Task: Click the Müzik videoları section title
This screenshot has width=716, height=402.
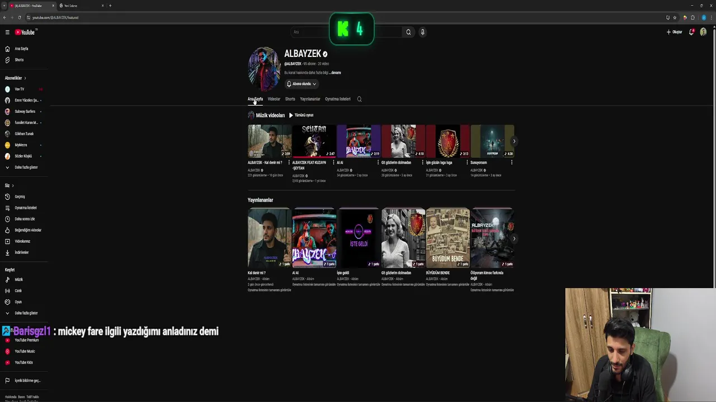Action: 270,115
